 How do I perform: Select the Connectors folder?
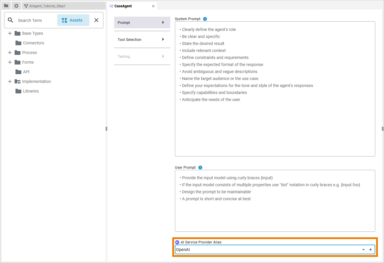[33, 43]
